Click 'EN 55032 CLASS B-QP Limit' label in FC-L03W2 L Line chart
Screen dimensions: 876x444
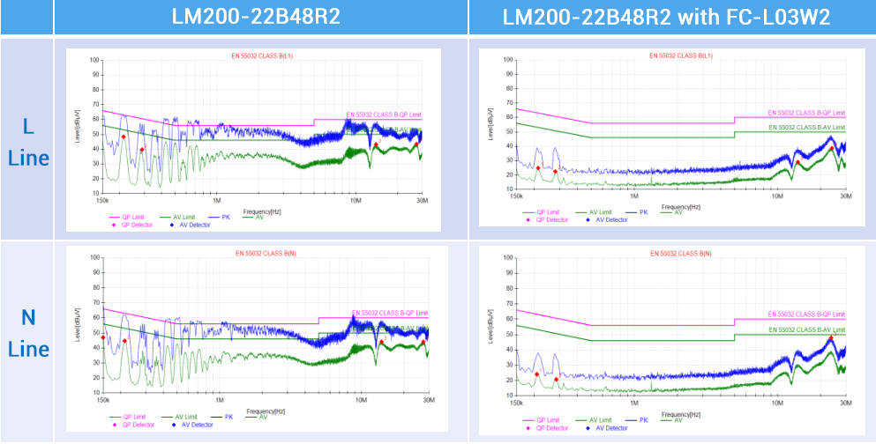(806, 113)
